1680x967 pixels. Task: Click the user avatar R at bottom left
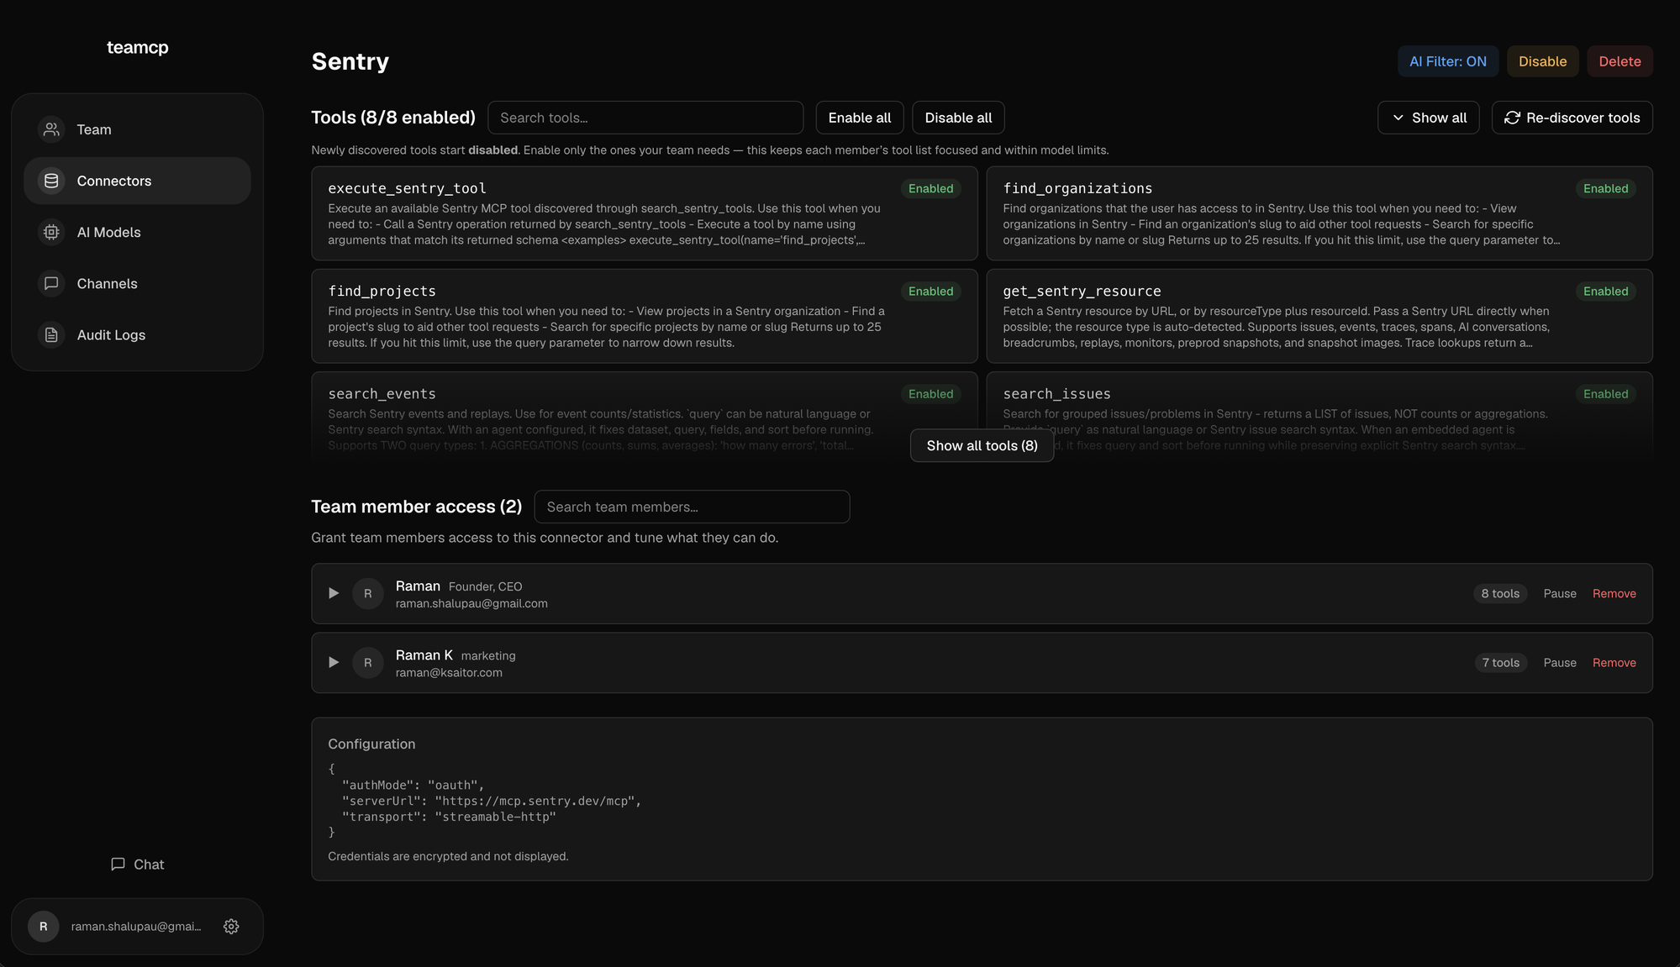coord(44,926)
